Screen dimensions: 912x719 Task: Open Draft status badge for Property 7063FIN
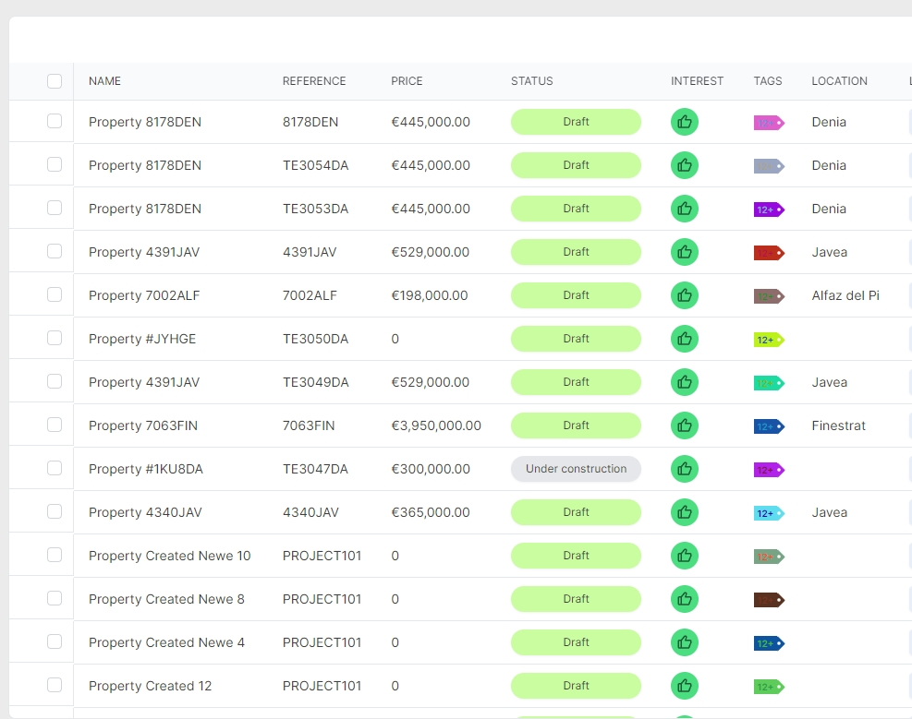[x=576, y=425]
